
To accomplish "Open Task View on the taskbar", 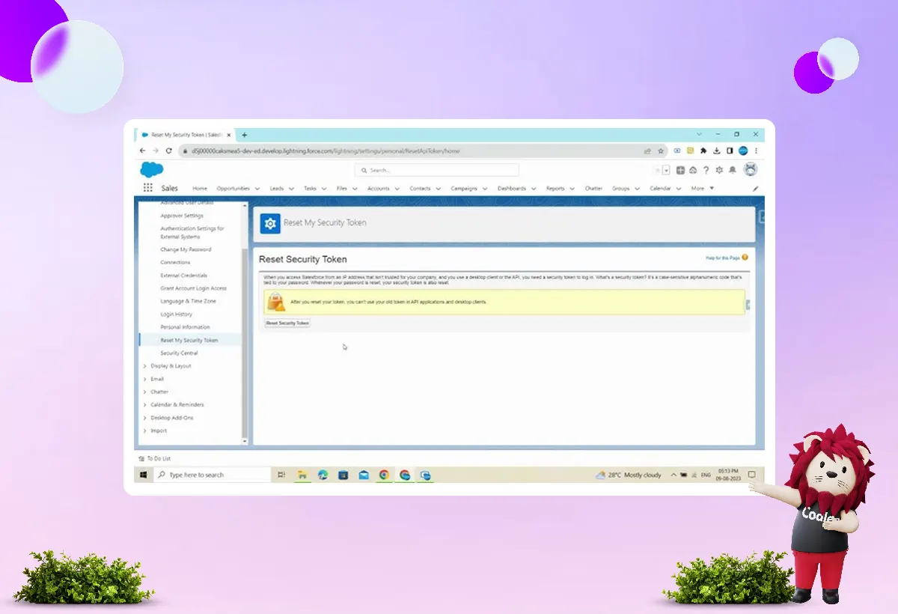I will [x=281, y=475].
